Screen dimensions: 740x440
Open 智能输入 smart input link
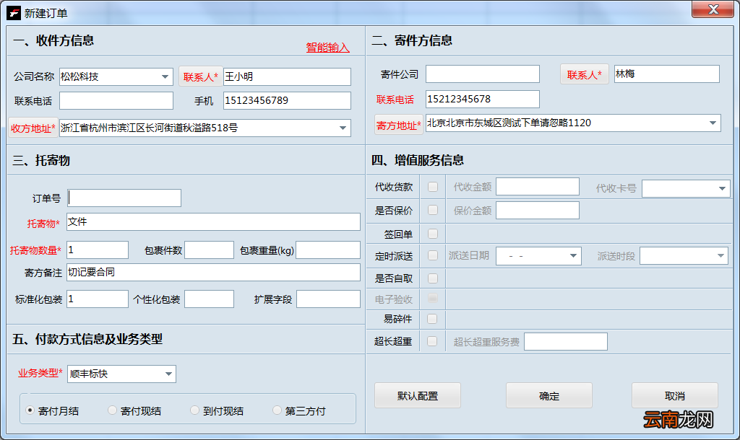pyautogui.click(x=327, y=47)
